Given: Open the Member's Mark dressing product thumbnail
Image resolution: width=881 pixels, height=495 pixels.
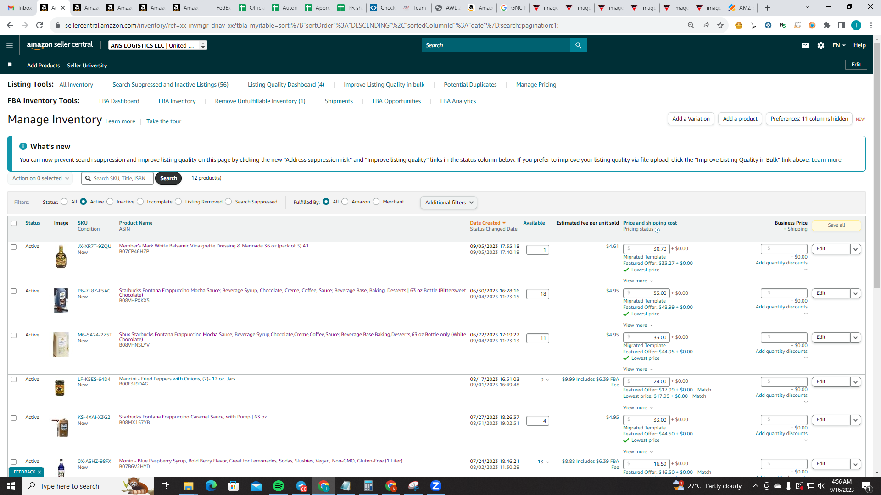Looking at the screenshot, I should 61,256.
